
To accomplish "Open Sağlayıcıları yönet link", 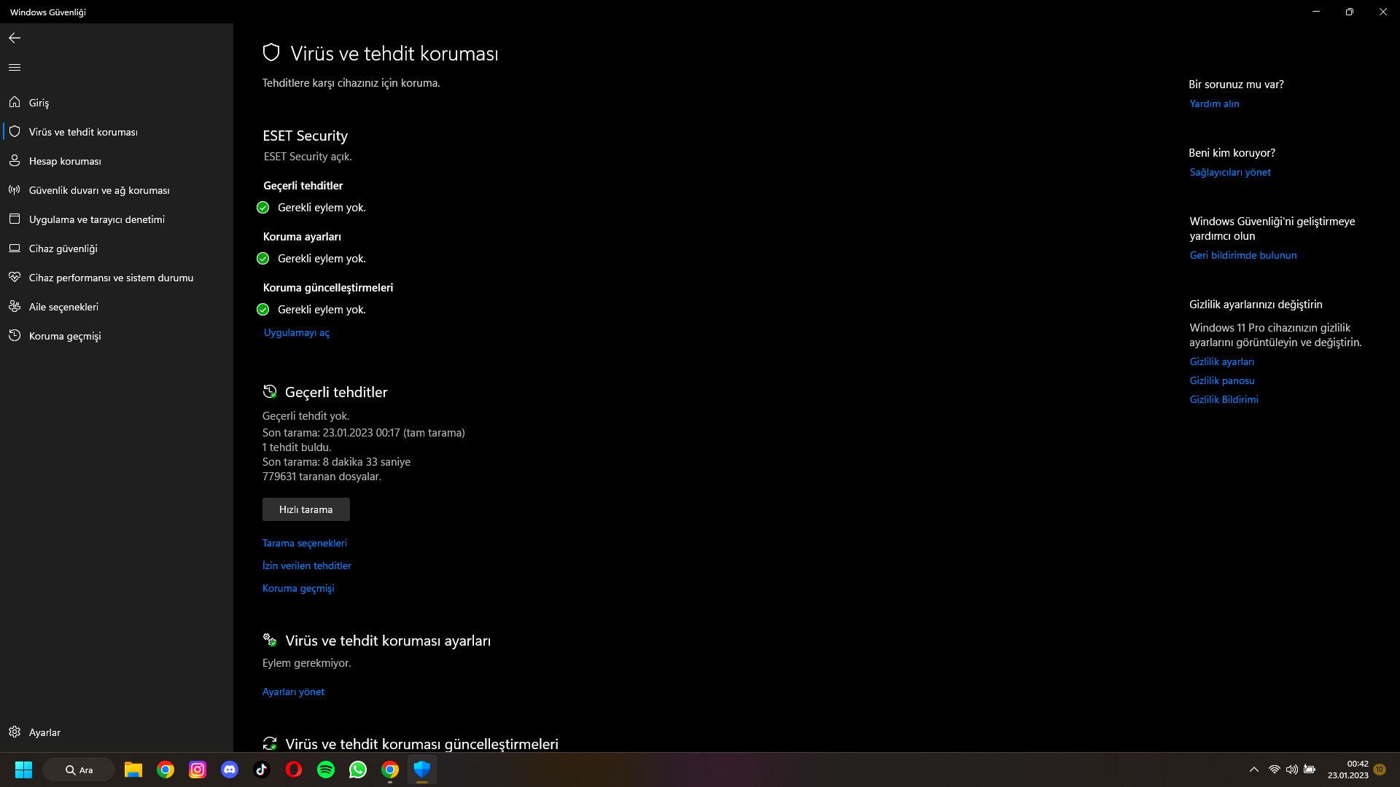I will click(x=1229, y=172).
